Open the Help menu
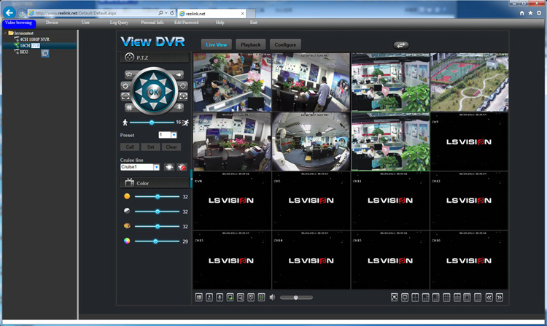Screen dimensions: 547x326 [x=220, y=23]
